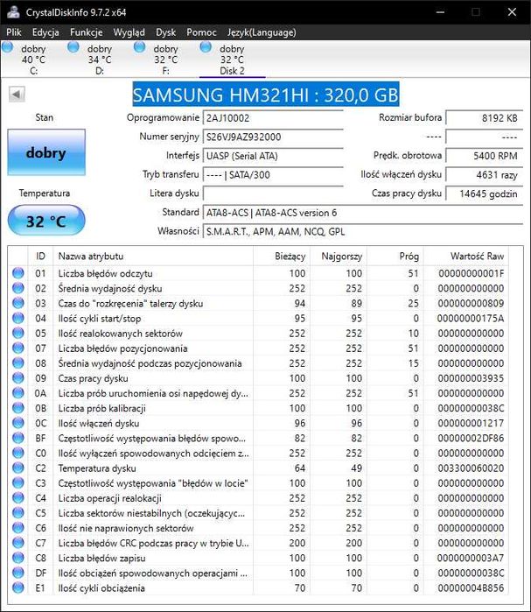Click raw value 00000000001F in 01 row

(471, 273)
